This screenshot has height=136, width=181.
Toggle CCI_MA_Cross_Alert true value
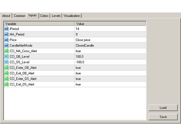pyautogui.click(x=110, y=51)
